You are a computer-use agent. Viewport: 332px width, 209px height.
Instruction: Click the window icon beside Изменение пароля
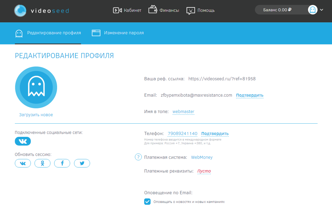tap(96, 33)
